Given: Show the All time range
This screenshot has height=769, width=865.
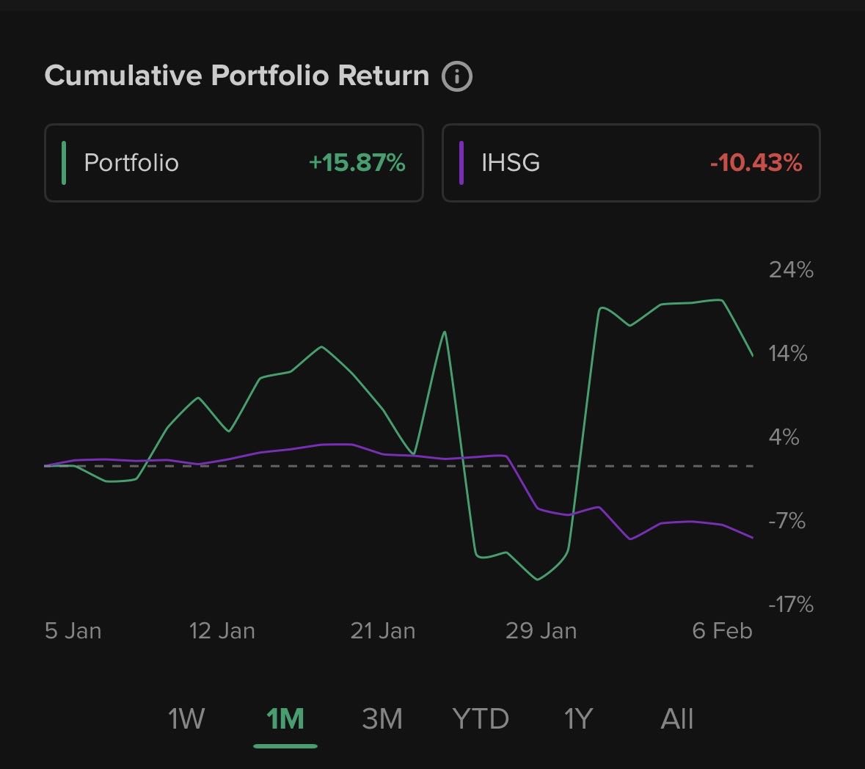Looking at the screenshot, I should pyautogui.click(x=676, y=719).
